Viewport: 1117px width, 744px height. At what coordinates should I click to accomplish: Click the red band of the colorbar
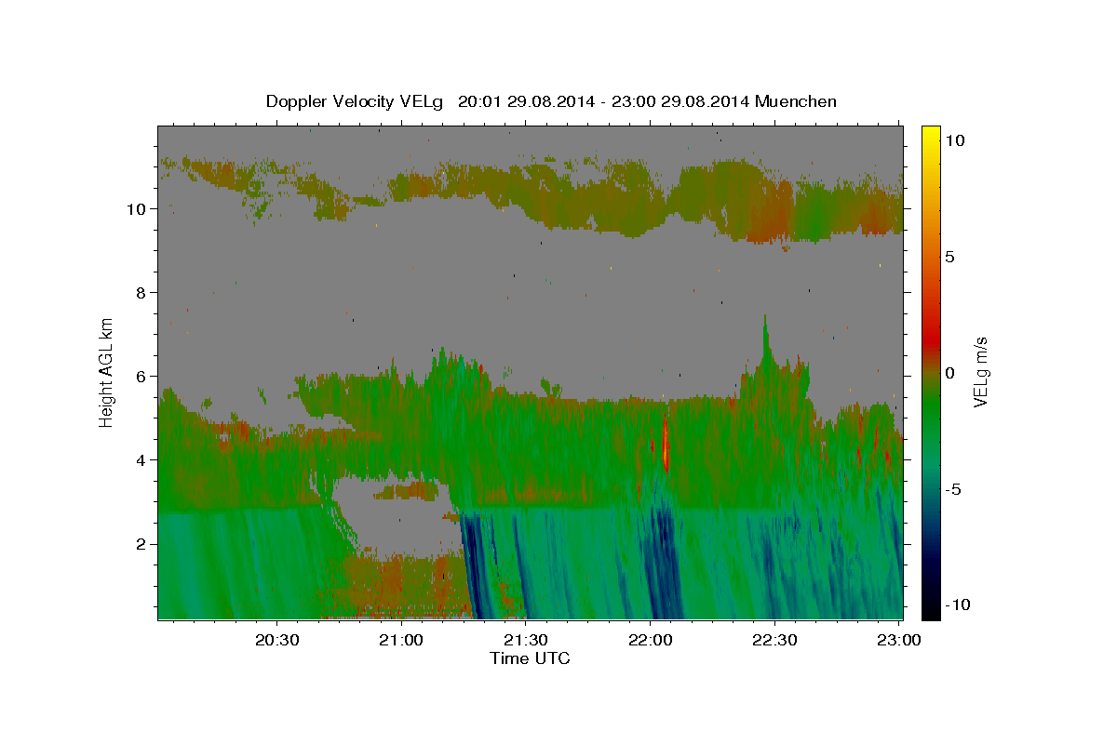(x=930, y=342)
